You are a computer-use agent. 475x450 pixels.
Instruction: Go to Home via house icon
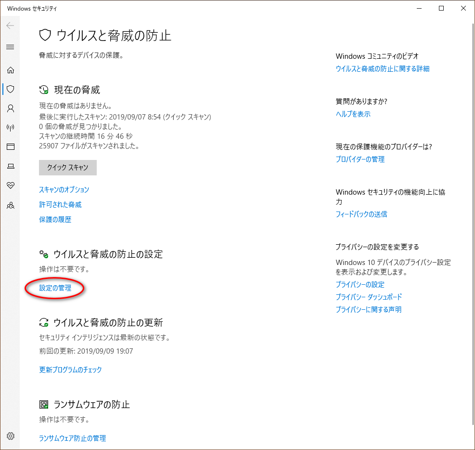[10, 70]
